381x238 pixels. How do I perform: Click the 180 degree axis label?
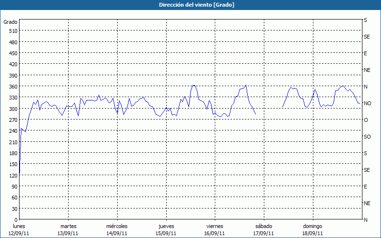[13, 153]
